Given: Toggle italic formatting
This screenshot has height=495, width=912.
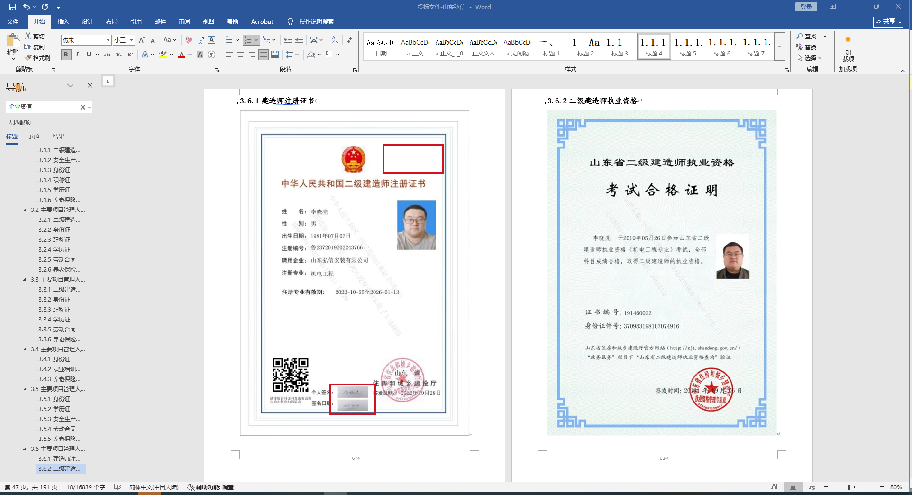Looking at the screenshot, I should [x=77, y=55].
